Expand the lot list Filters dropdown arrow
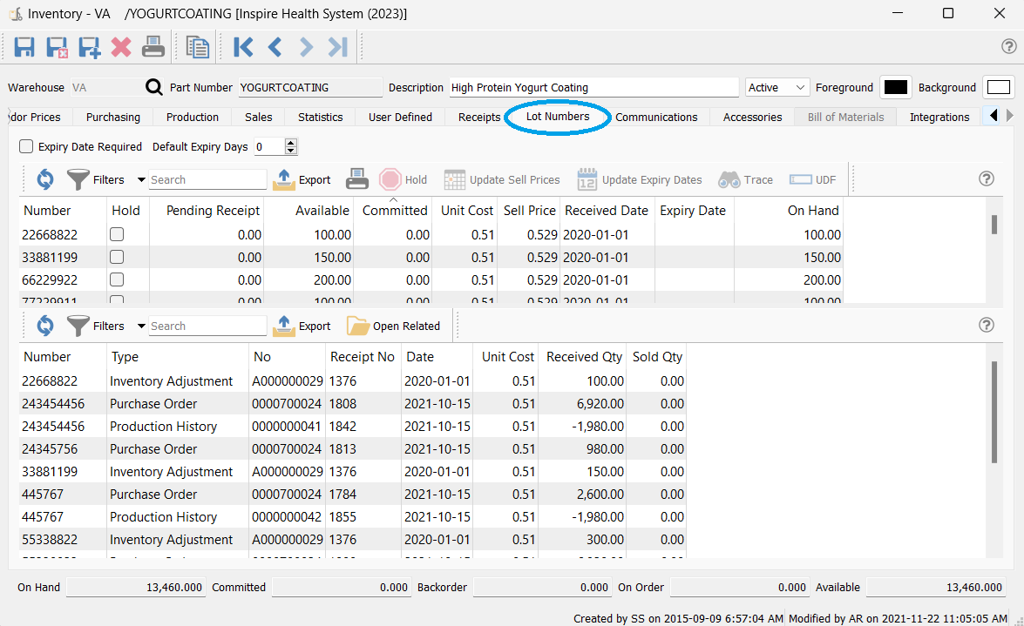This screenshot has height=626, width=1024. coord(141,179)
